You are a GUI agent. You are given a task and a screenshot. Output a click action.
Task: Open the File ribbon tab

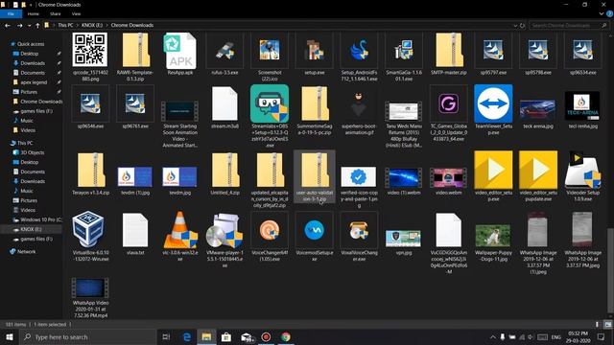(11, 13)
